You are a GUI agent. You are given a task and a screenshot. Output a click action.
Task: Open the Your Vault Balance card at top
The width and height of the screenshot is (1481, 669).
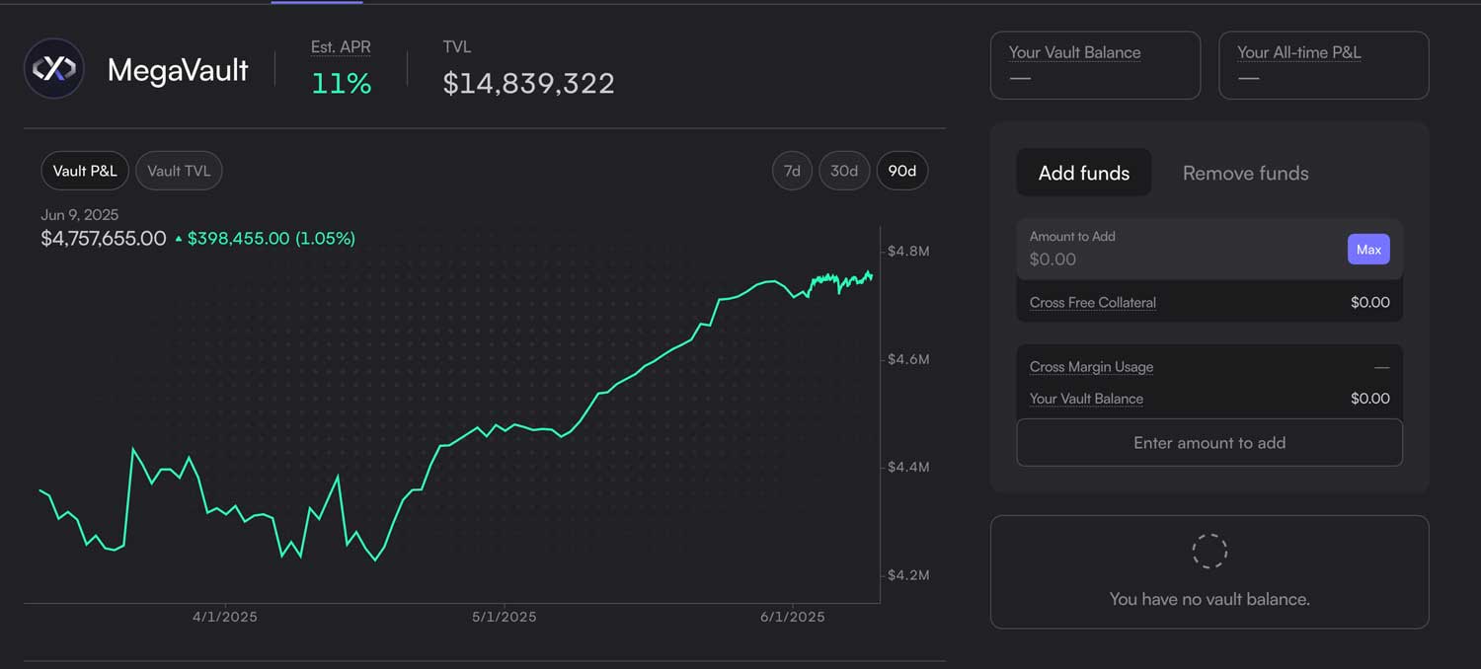pyautogui.click(x=1095, y=65)
